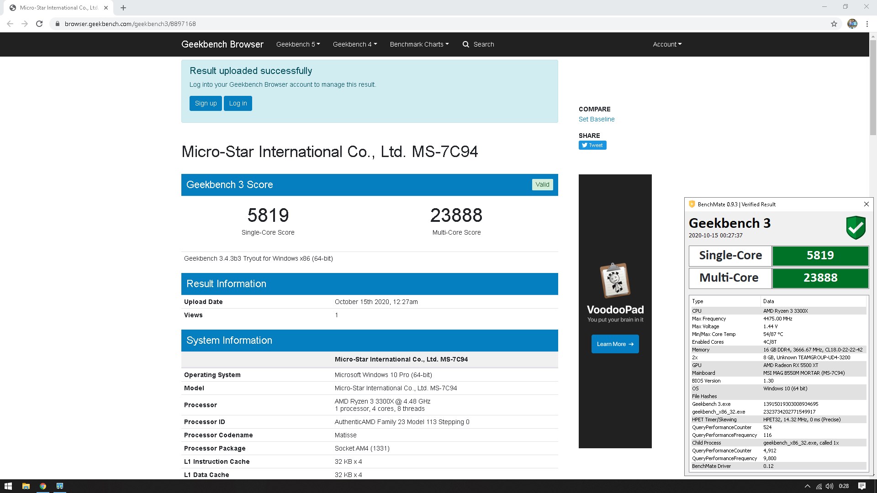The width and height of the screenshot is (877, 493).
Task: Expand the Account dropdown
Action: [667, 44]
